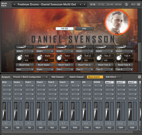
Task: Toggle the AUX panel button
Action: (x=133, y=5)
